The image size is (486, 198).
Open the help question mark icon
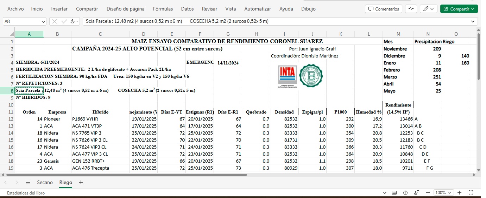[x=405, y=193]
